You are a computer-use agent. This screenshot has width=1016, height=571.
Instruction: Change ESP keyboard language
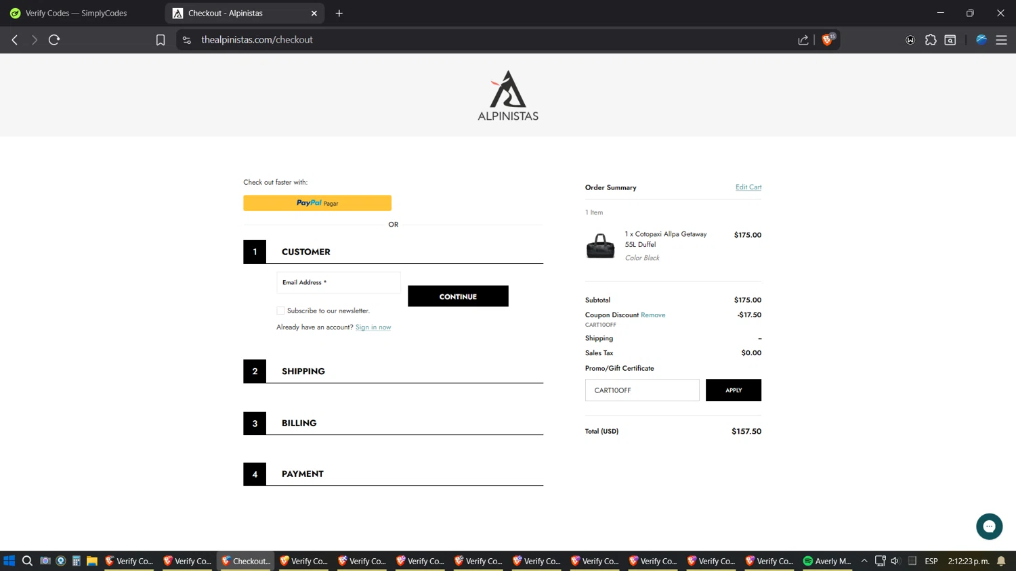pos(931,561)
